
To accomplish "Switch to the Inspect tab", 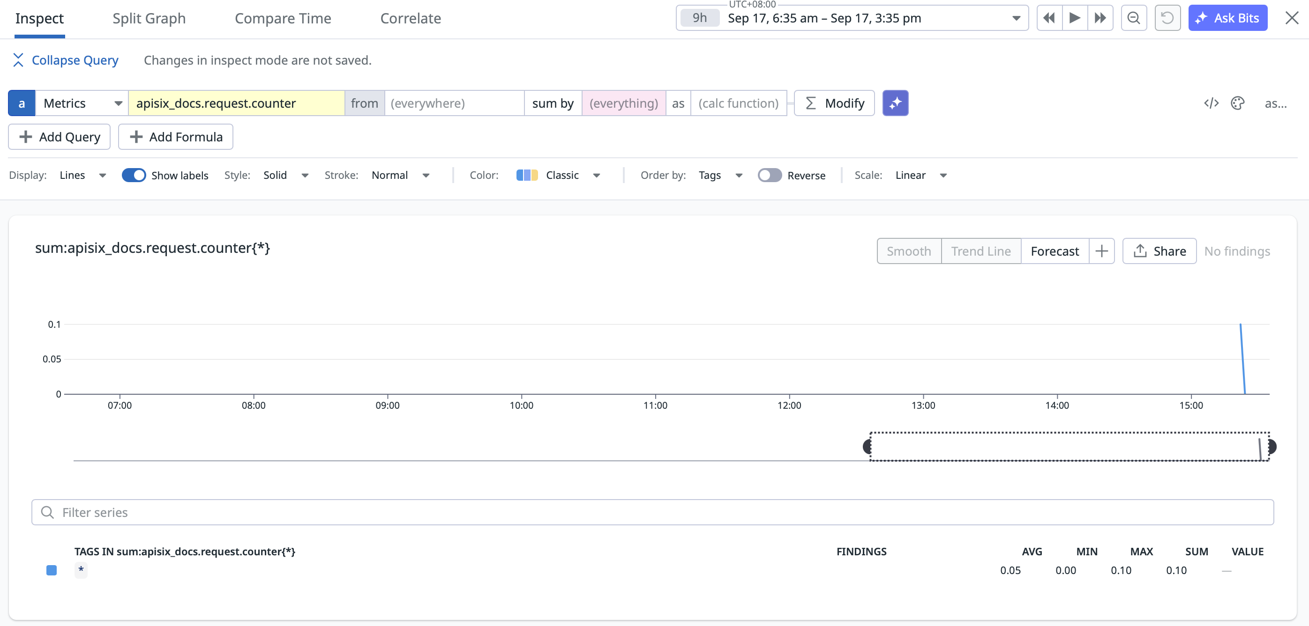I will tap(39, 18).
